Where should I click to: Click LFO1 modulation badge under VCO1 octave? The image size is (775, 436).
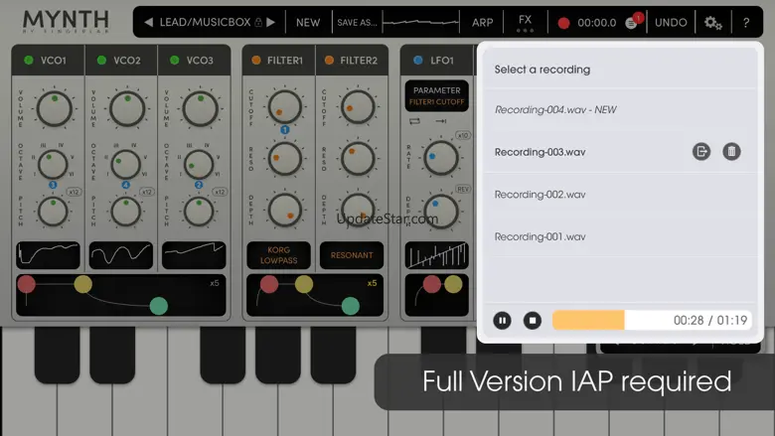click(x=53, y=185)
